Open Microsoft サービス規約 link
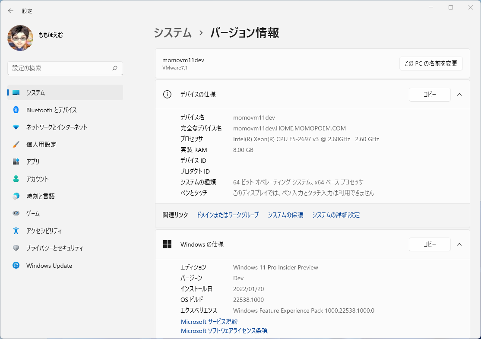The image size is (481, 339). (209, 322)
